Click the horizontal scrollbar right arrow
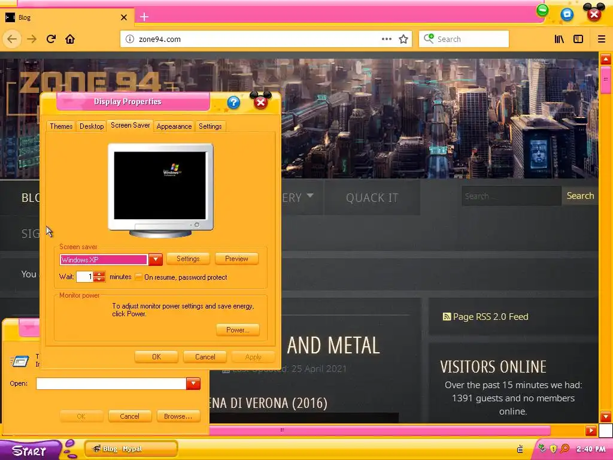 591,431
